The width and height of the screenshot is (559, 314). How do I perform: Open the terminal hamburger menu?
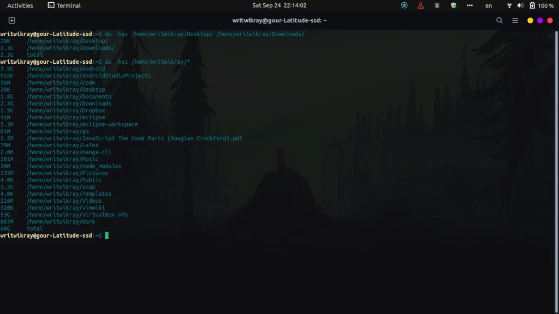coord(515,20)
